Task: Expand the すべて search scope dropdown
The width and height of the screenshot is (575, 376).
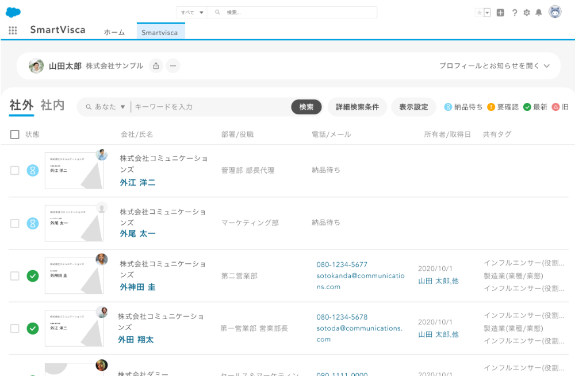Action: 192,13
